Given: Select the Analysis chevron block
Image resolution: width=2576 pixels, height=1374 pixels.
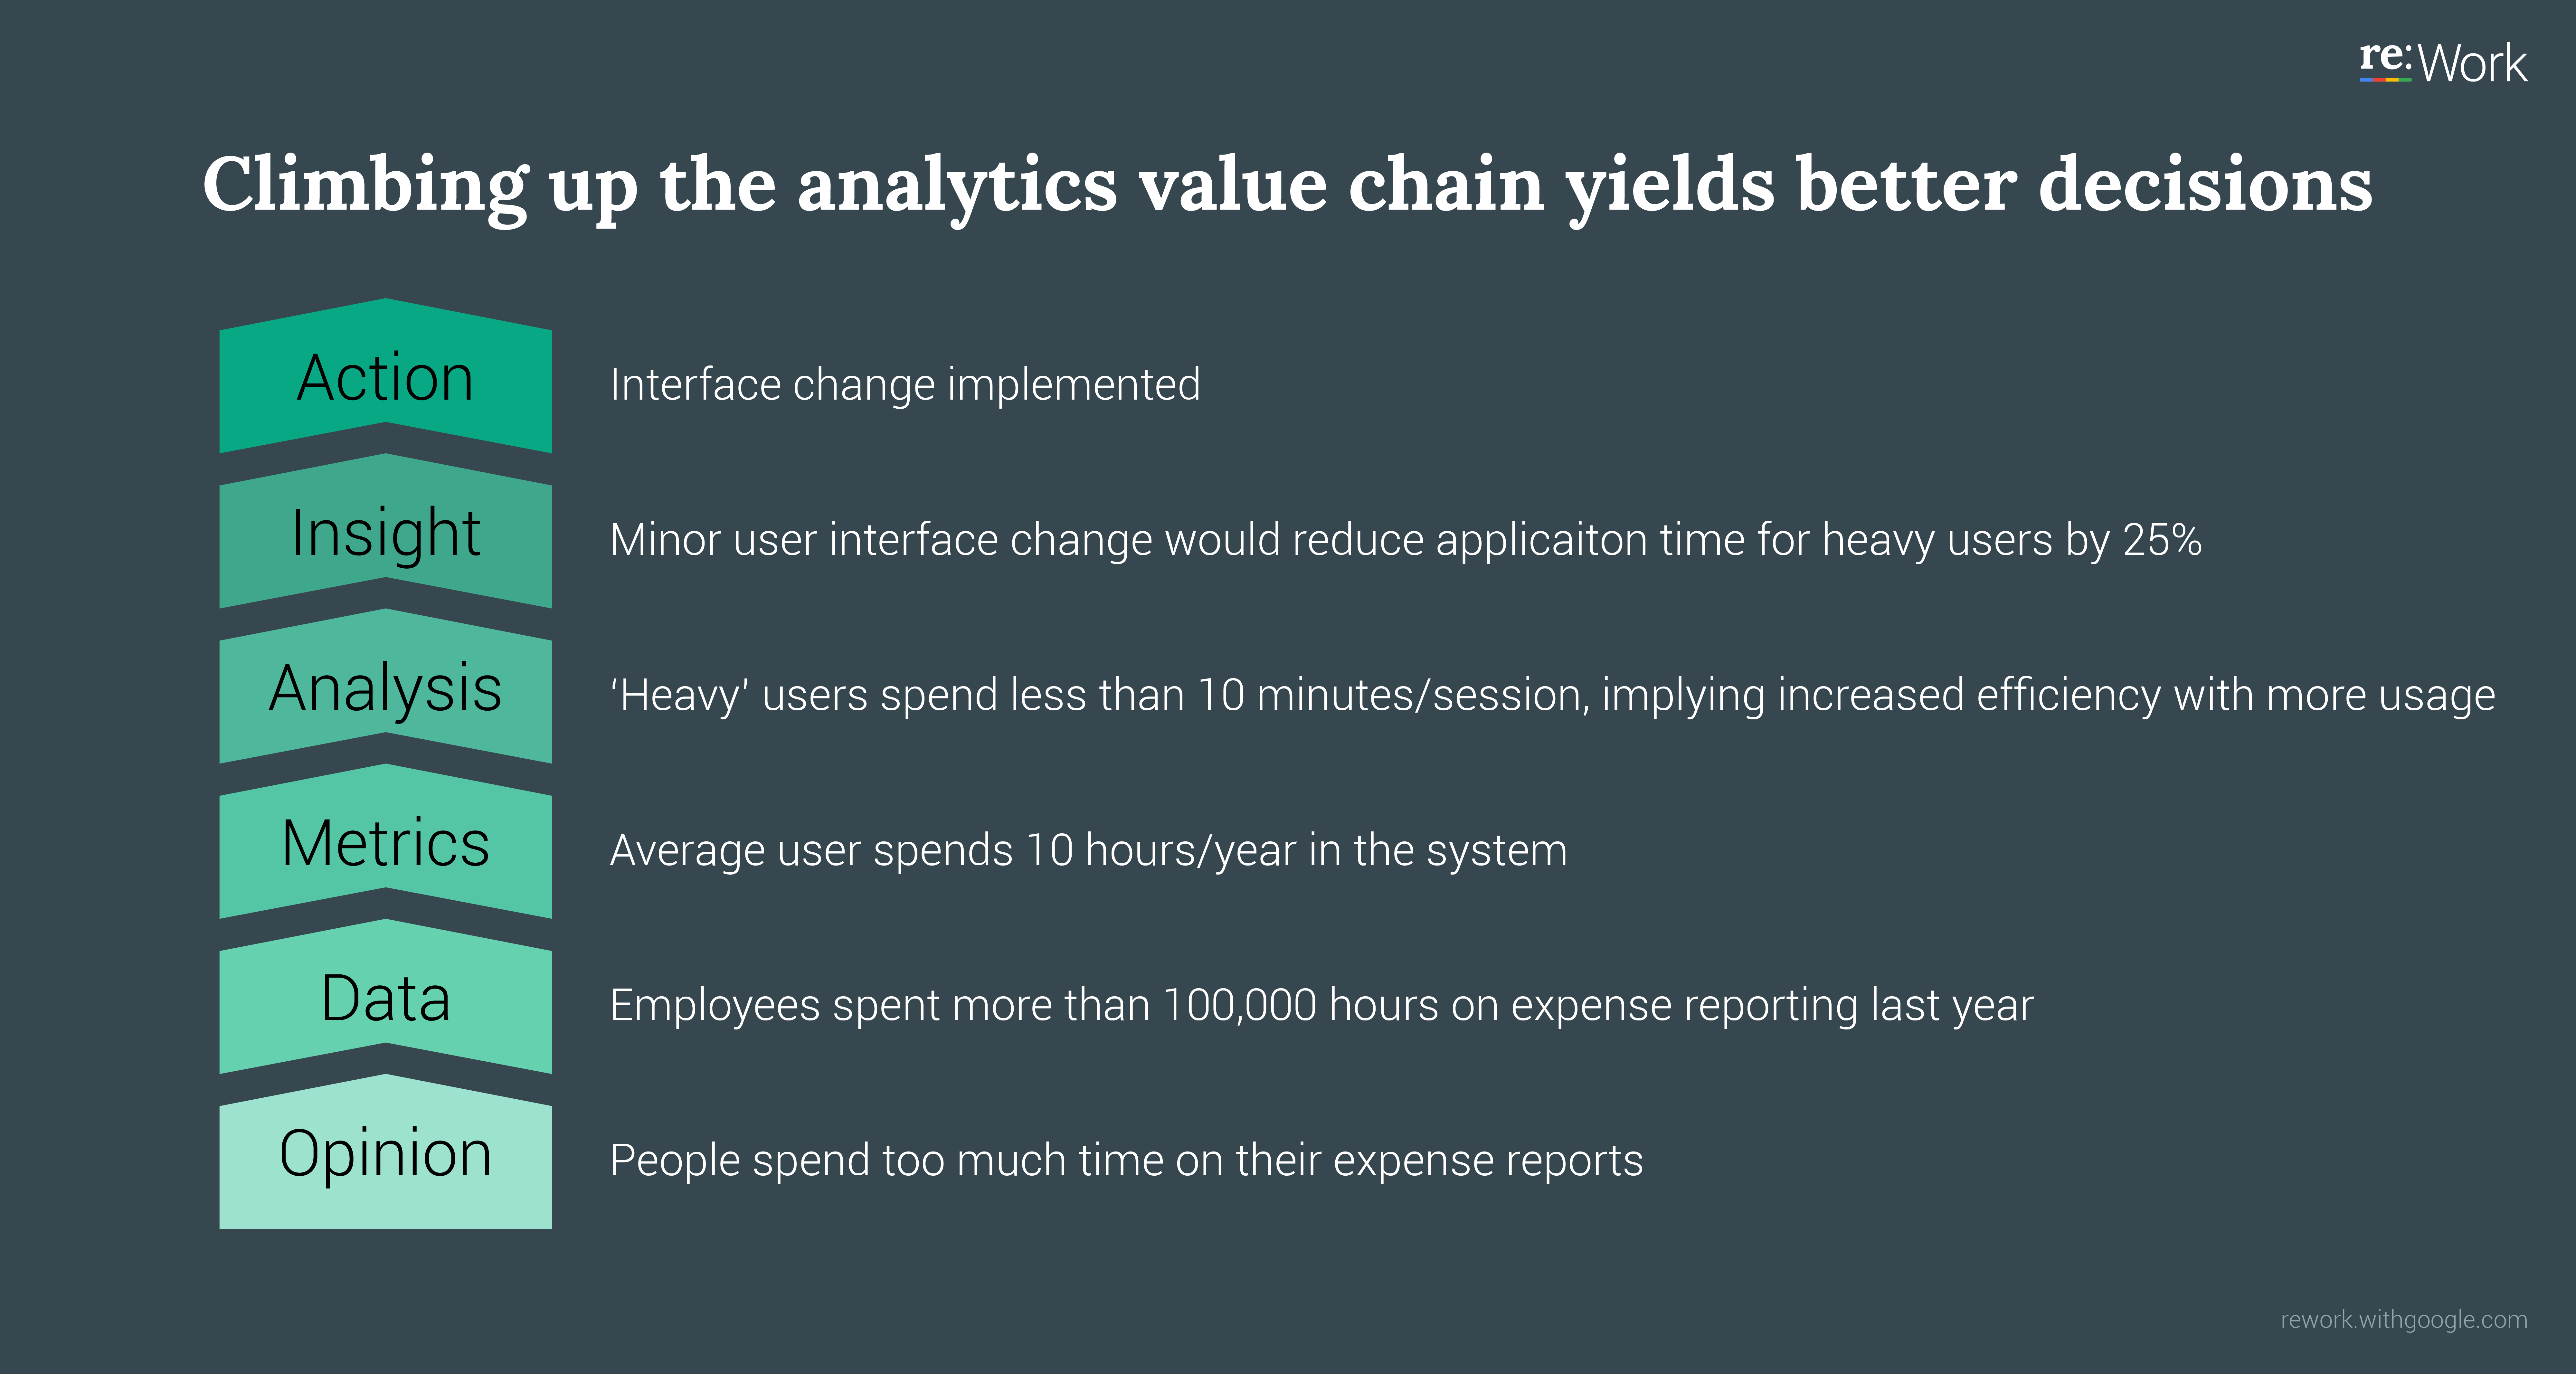Looking at the screenshot, I should click(x=385, y=686).
